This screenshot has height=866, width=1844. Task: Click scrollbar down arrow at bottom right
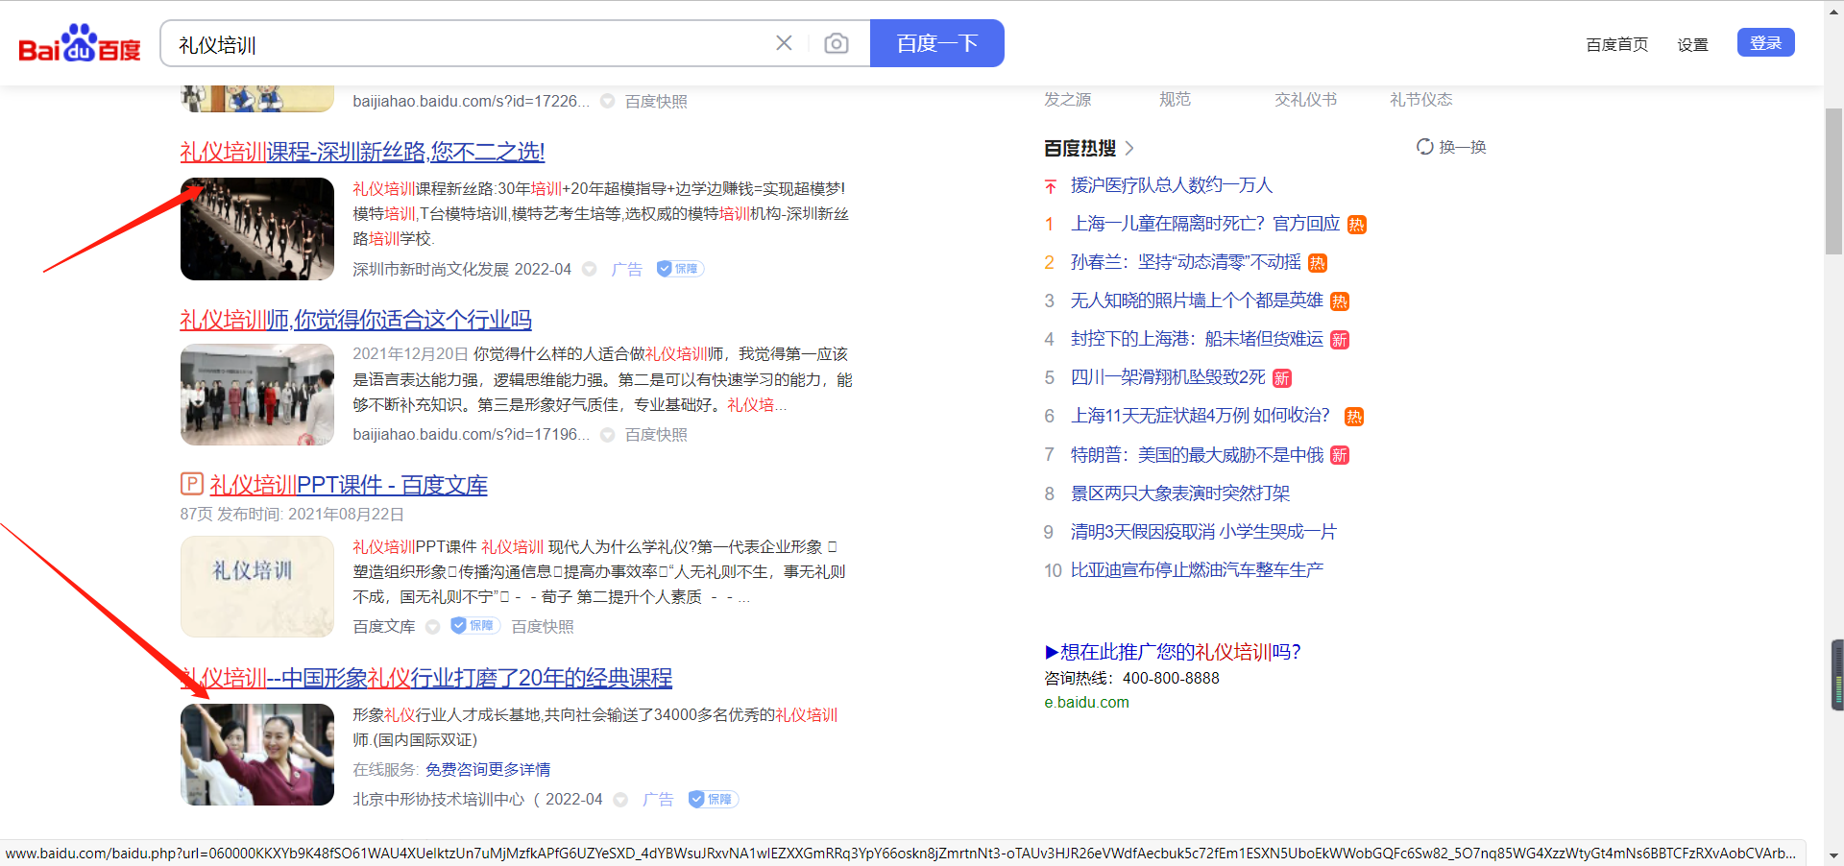click(x=1834, y=855)
